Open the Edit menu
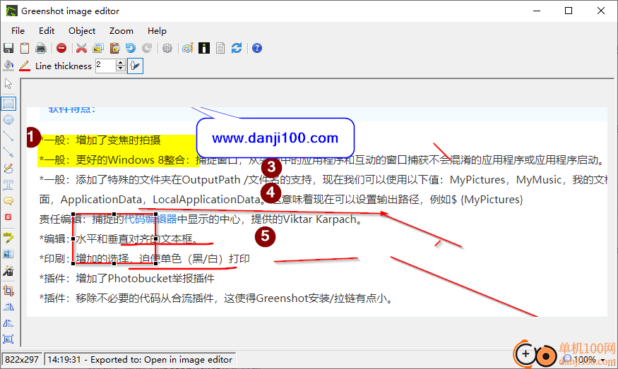 point(47,31)
